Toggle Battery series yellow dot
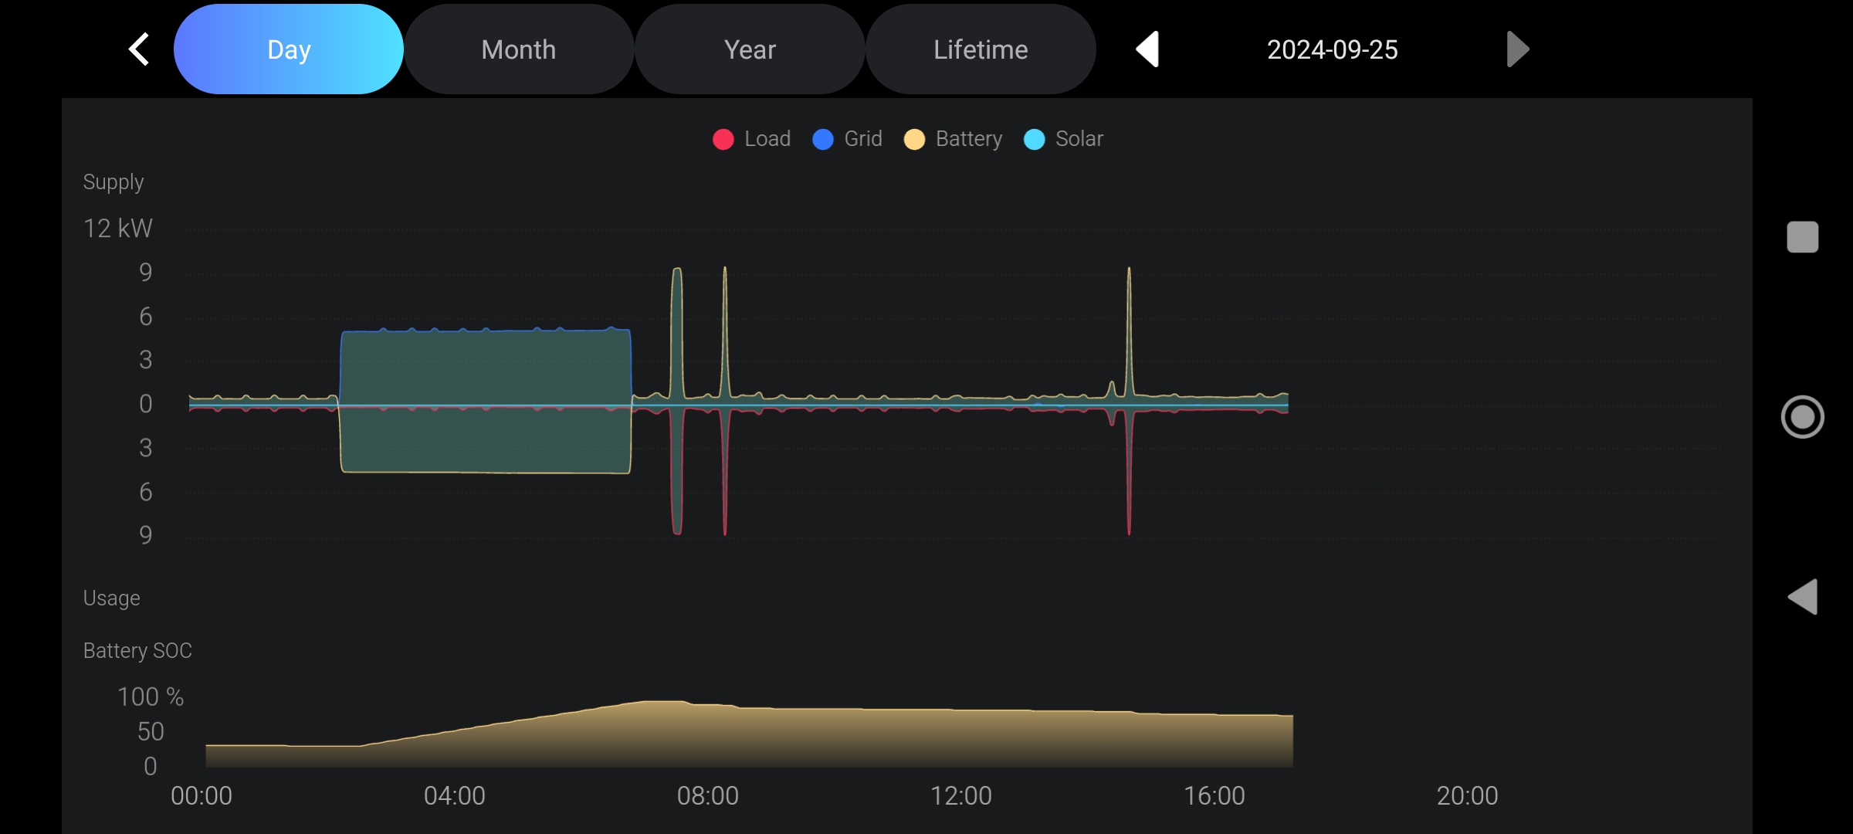The height and width of the screenshot is (834, 1853). pos(914,139)
